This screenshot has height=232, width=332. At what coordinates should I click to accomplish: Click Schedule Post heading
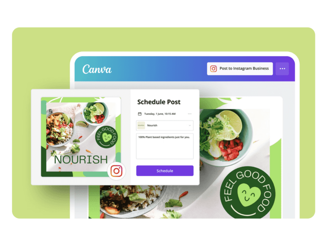[x=159, y=102]
